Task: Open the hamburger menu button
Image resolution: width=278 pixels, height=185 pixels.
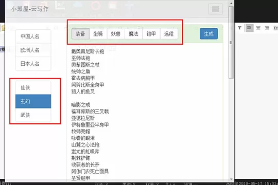Action: click(x=215, y=9)
